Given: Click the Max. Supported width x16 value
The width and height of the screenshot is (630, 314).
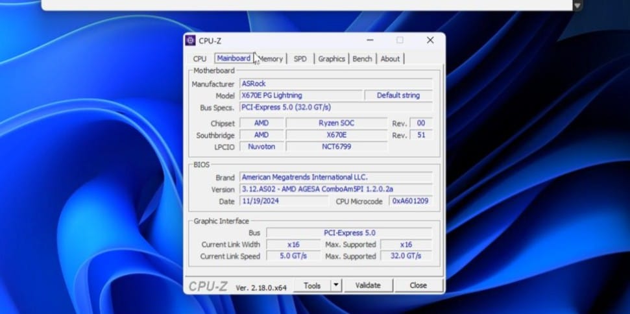Looking at the screenshot, I should tap(406, 245).
